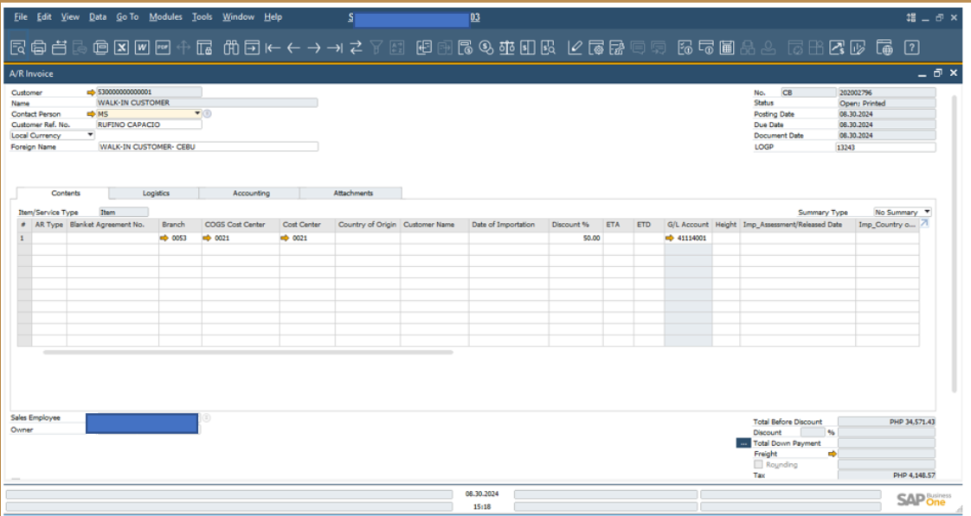Open Form Settings gear icon
The image size is (971, 516).
tap(595, 48)
